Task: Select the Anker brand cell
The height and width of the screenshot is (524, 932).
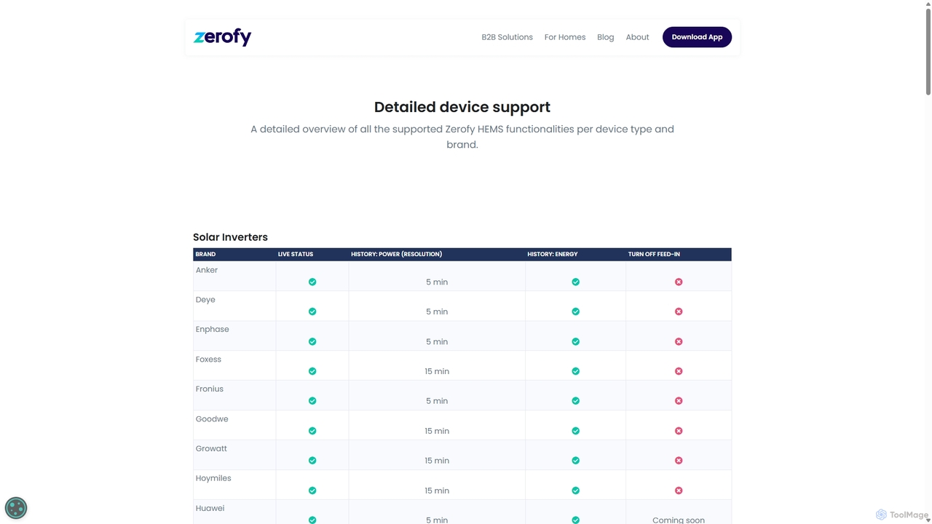Action: [x=234, y=276]
